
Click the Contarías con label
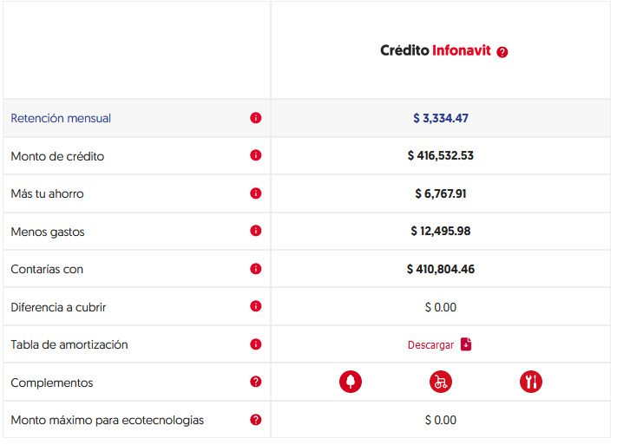coord(47,269)
